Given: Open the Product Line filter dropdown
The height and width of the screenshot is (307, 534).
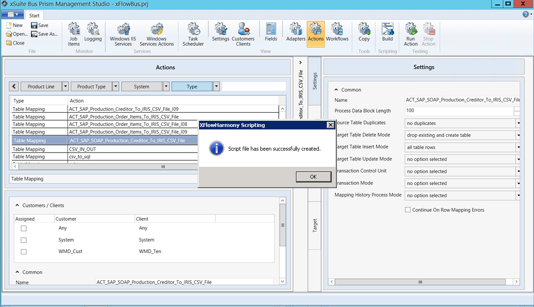Looking at the screenshot, I should tap(66, 86).
